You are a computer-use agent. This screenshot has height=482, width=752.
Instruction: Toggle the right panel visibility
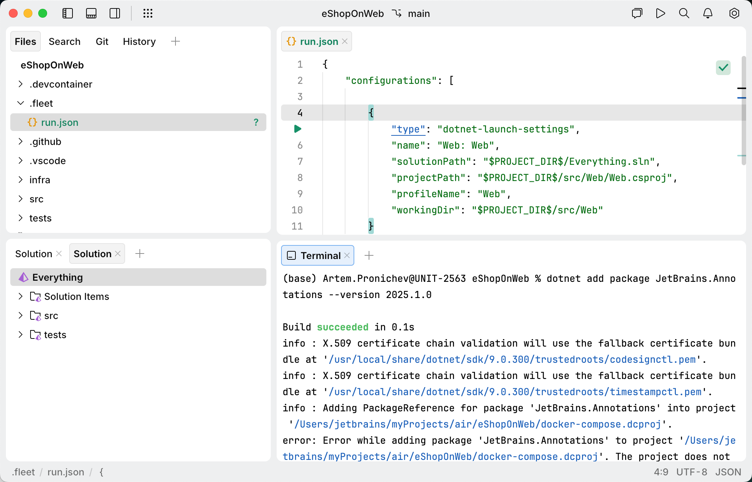[115, 13]
